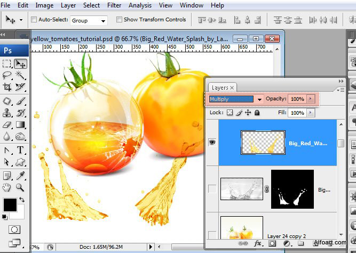Expand the Opacity slider arrow
This screenshot has width=356, height=253.
[311, 99]
